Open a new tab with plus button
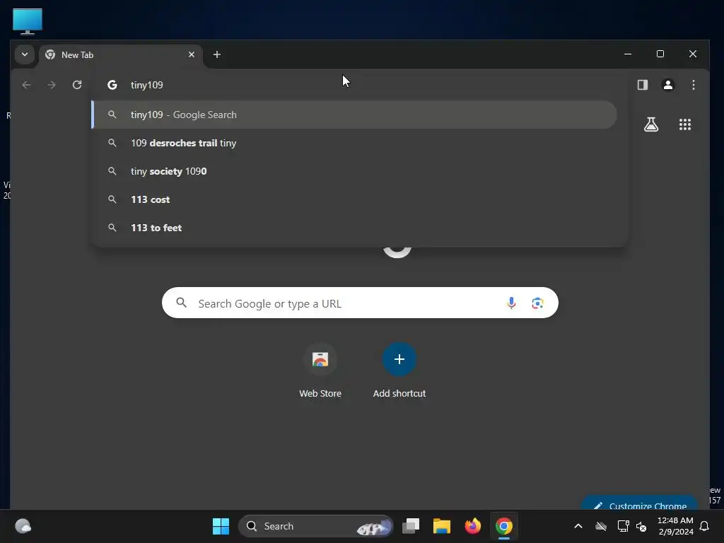The height and width of the screenshot is (543, 724). click(216, 54)
